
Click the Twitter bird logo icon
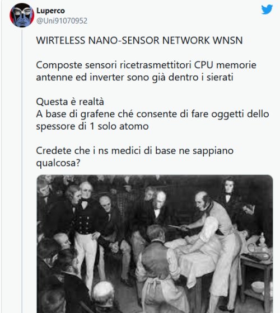[x=267, y=10]
